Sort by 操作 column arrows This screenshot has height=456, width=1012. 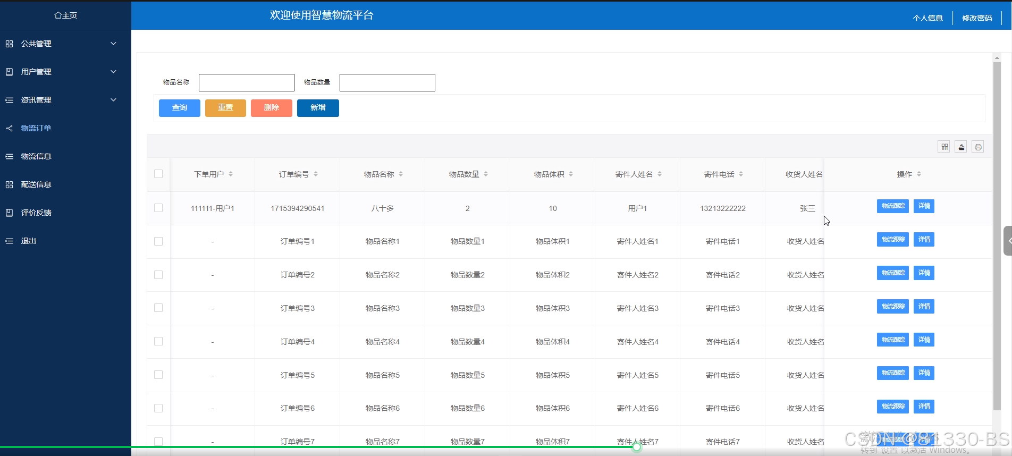(919, 174)
